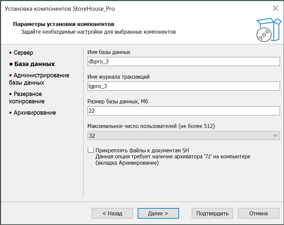284x225 pixels.
Task: Open the 'Сервер' settings section
Action: (23, 53)
